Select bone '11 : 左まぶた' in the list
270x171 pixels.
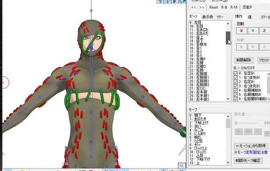point(199,30)
